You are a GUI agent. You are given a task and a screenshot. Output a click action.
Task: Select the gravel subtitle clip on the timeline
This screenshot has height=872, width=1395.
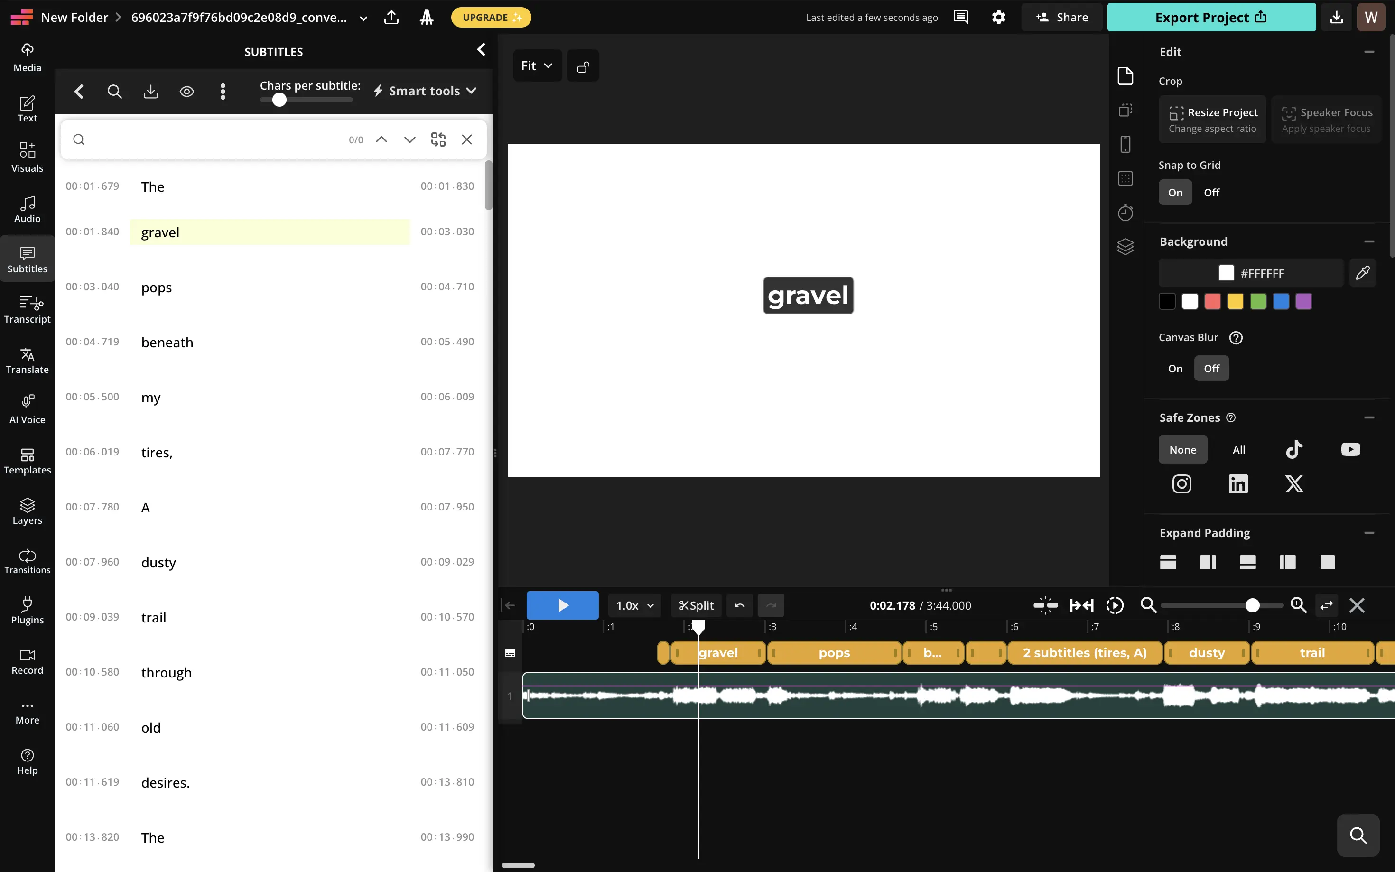[x=717, y=652]
